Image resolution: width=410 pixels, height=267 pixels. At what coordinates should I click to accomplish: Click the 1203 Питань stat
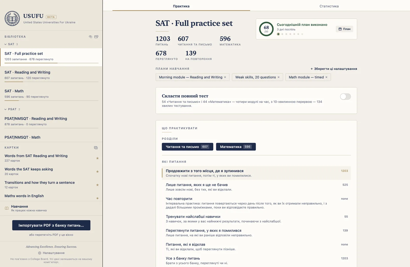point(163,41)
